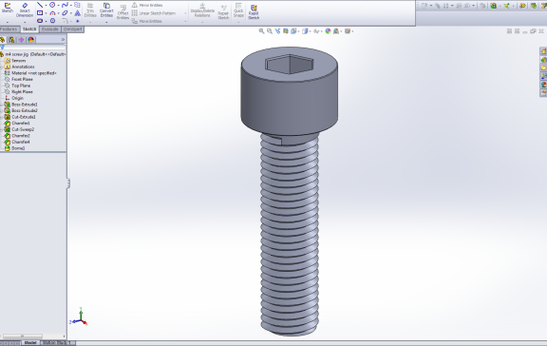Switch to the Features tab

9,29
